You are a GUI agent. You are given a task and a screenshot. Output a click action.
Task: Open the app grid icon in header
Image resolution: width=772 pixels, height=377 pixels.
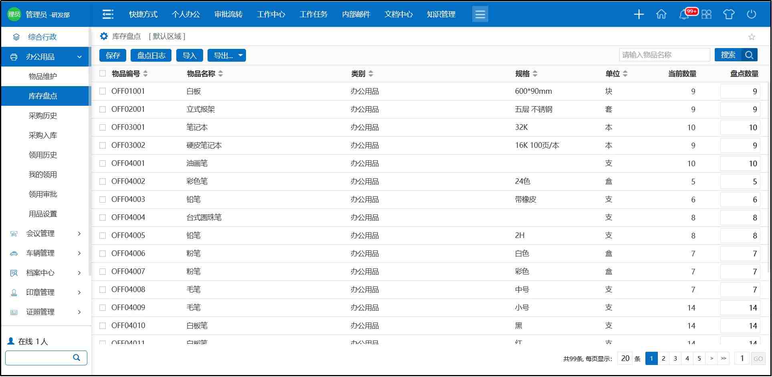tap(707, 14)
